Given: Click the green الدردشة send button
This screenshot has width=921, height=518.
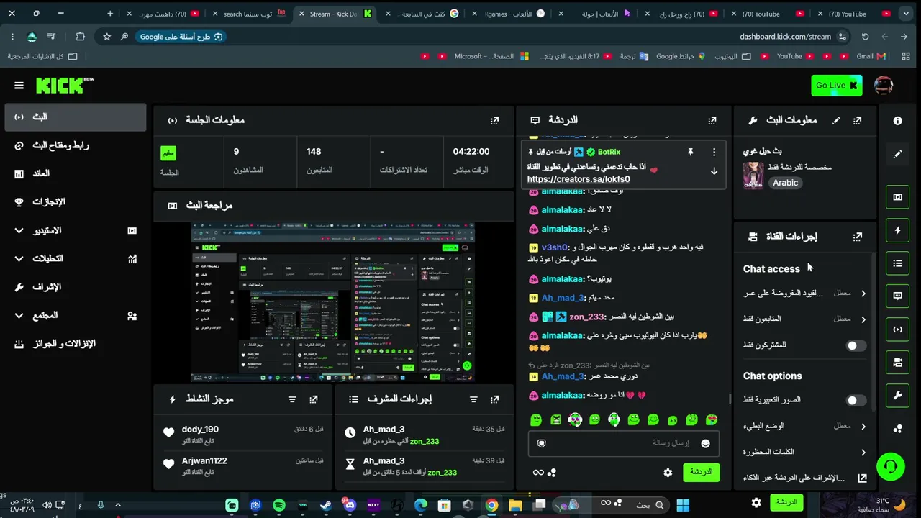Looking at the screenshot, I should click(701, 472).
